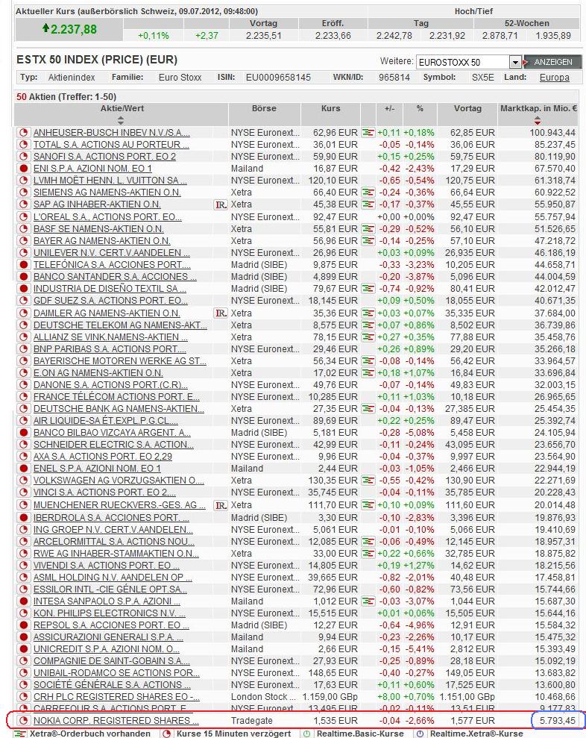Image resolution: width=586 pixels, height=738 pixels.
Task: Click the clock icon beside NOKIA CORP.
Action: [x=24, y=721]
